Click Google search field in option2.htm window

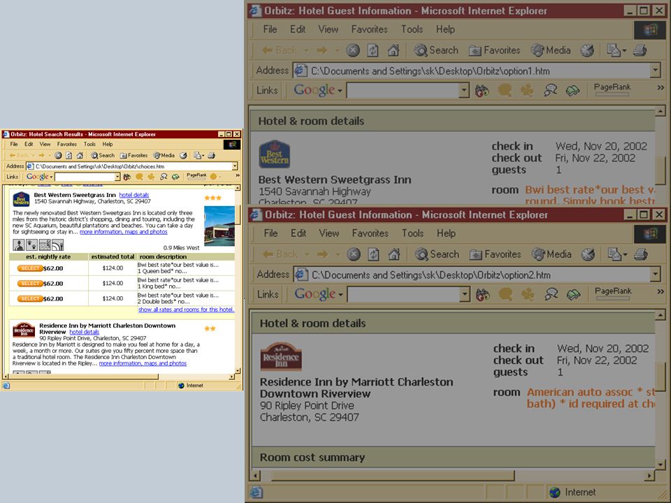pyautogui.click(x=403, y=294)
